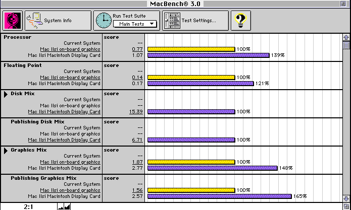351x210 pixels.
Task: Click the 1.56 Publishing Graphics Mix score
Action: [137, 190]
